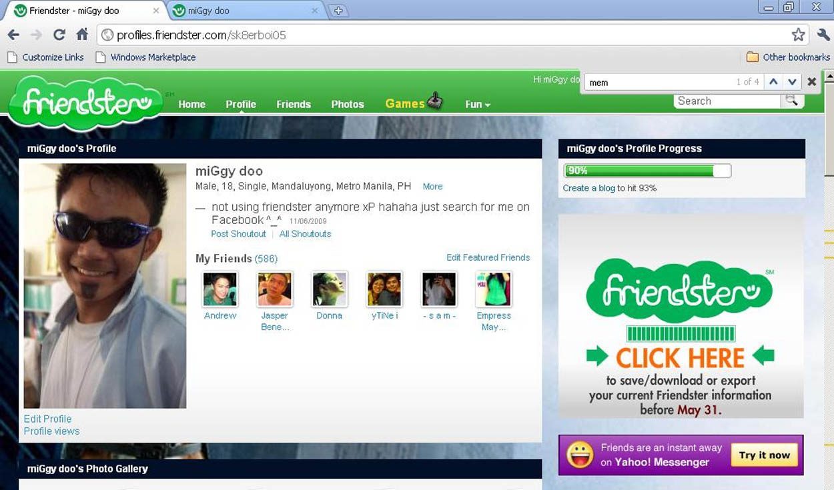
Task: Jump to previous find result arrow
Action: tap(773, 82)
